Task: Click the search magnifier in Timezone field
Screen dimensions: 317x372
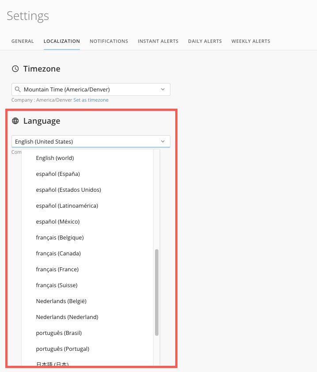Action: [18, 89]
